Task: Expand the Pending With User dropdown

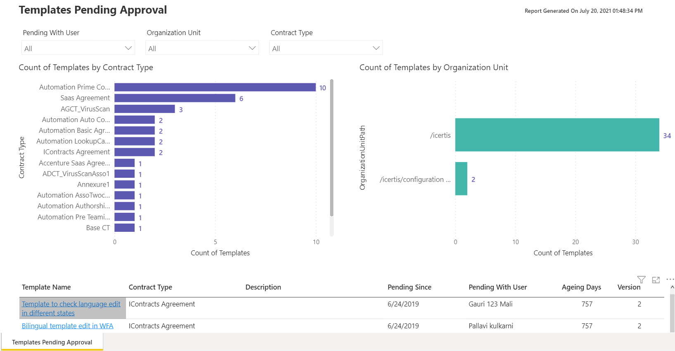Action: (x=128, y=48)
